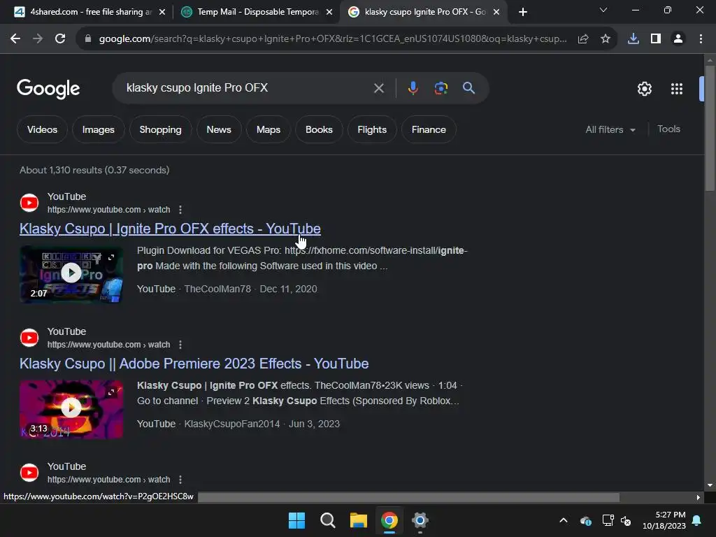Image resolution: width=716 pixels, height=537 pixels.
Task: Open File Explorer from the taskbar
Action: [359, 520]
